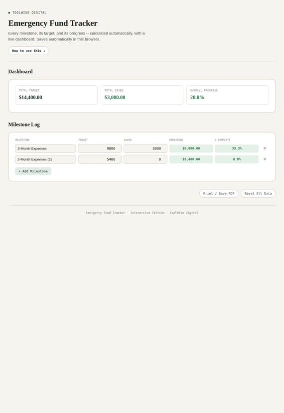Delete the 3-Month Expenses (2) milestone row
Screen dimensions: 284x413
tap(265, 159)
